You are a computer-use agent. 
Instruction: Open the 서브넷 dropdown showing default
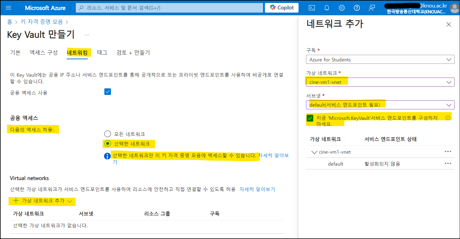coord(380,105)
